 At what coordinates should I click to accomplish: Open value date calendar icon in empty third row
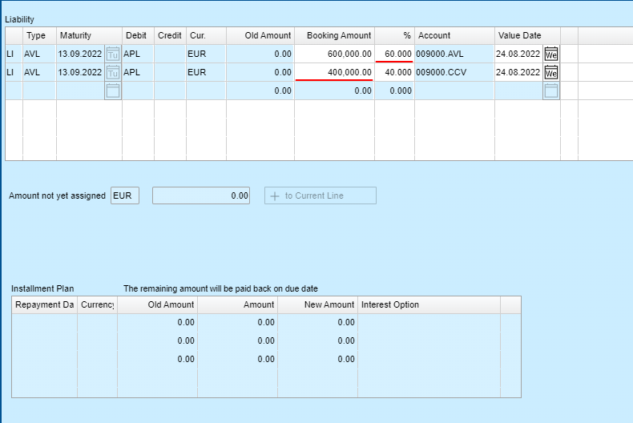coord(551,91)
